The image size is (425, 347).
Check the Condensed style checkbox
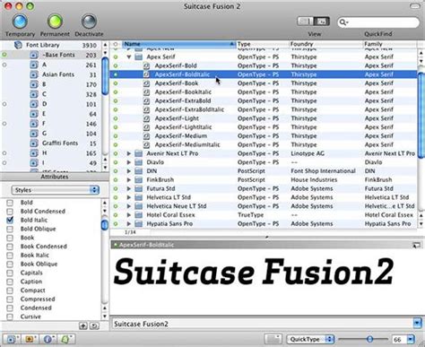pyautogui.click(x=10, y=308)
